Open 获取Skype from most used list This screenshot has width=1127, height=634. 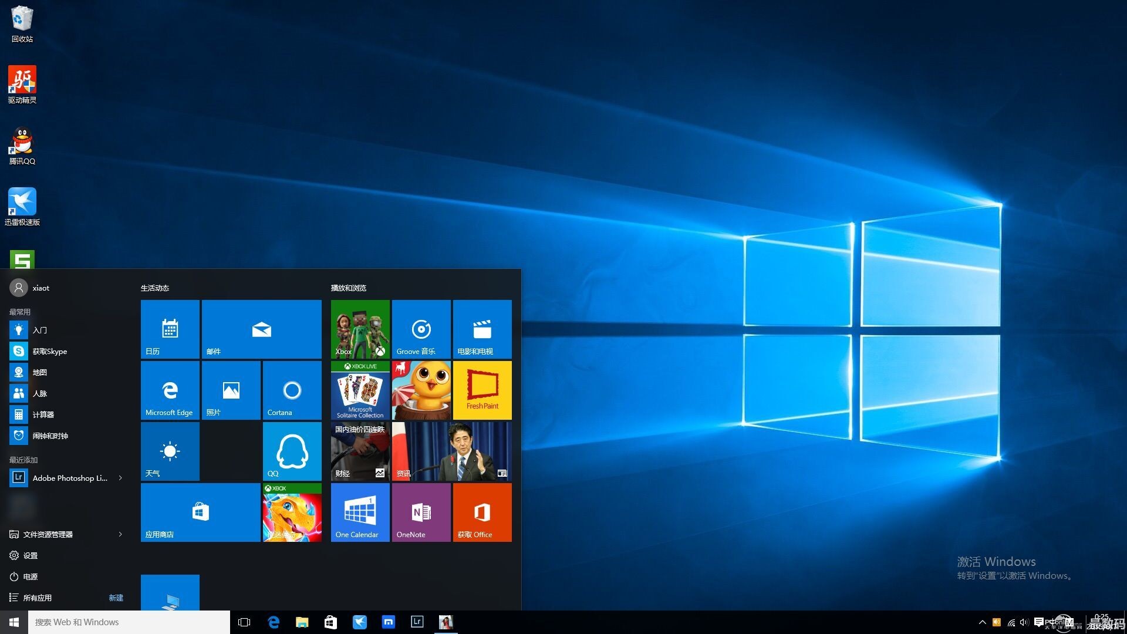tap(66, 351)
